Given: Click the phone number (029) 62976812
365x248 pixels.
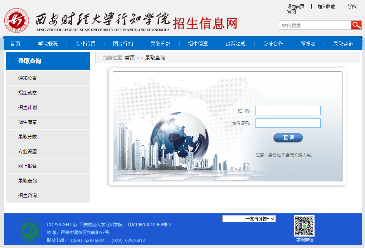Looking at the screenshot, I should pyautogui.click(x=128, y=240).
